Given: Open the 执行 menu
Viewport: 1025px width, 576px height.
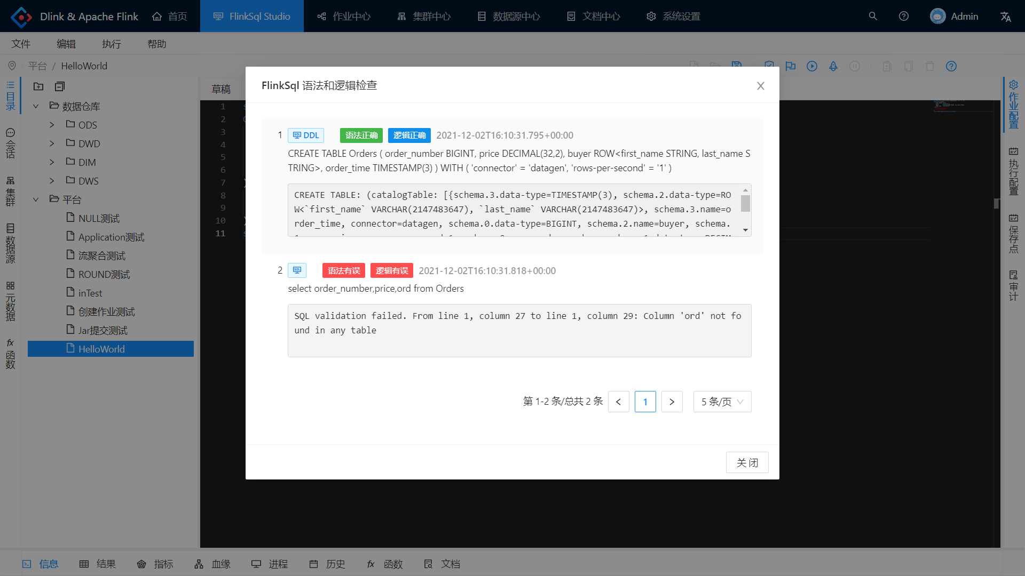Looking at the screenshot, I should pos(111,44).
